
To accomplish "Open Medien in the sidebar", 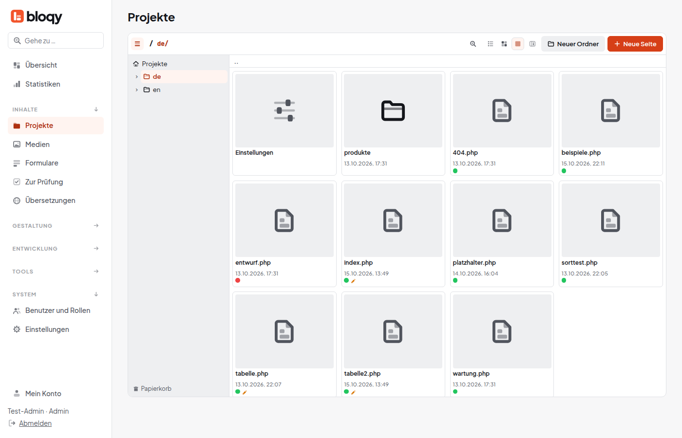I will pyautogui.click(x=56, y=145).
